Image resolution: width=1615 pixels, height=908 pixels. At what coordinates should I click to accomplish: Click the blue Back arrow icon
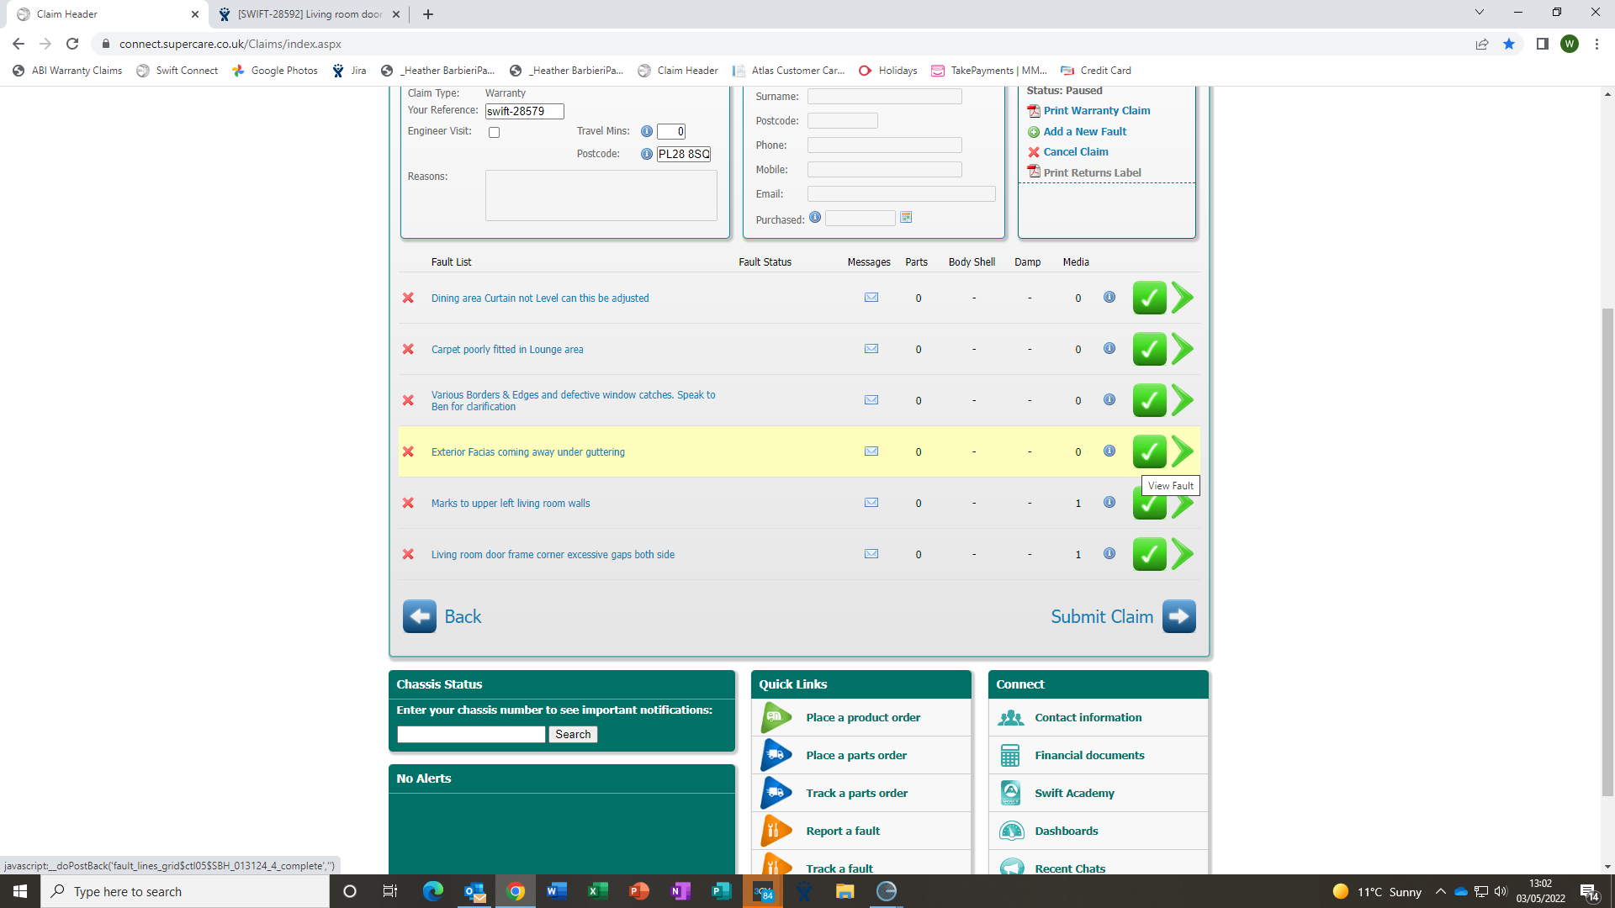coord(419,616)
